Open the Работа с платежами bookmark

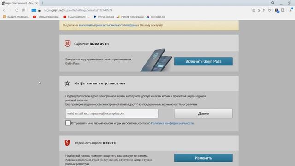130,17
